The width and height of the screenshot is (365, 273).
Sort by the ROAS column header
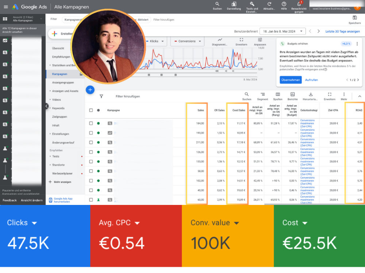(359, 110)
